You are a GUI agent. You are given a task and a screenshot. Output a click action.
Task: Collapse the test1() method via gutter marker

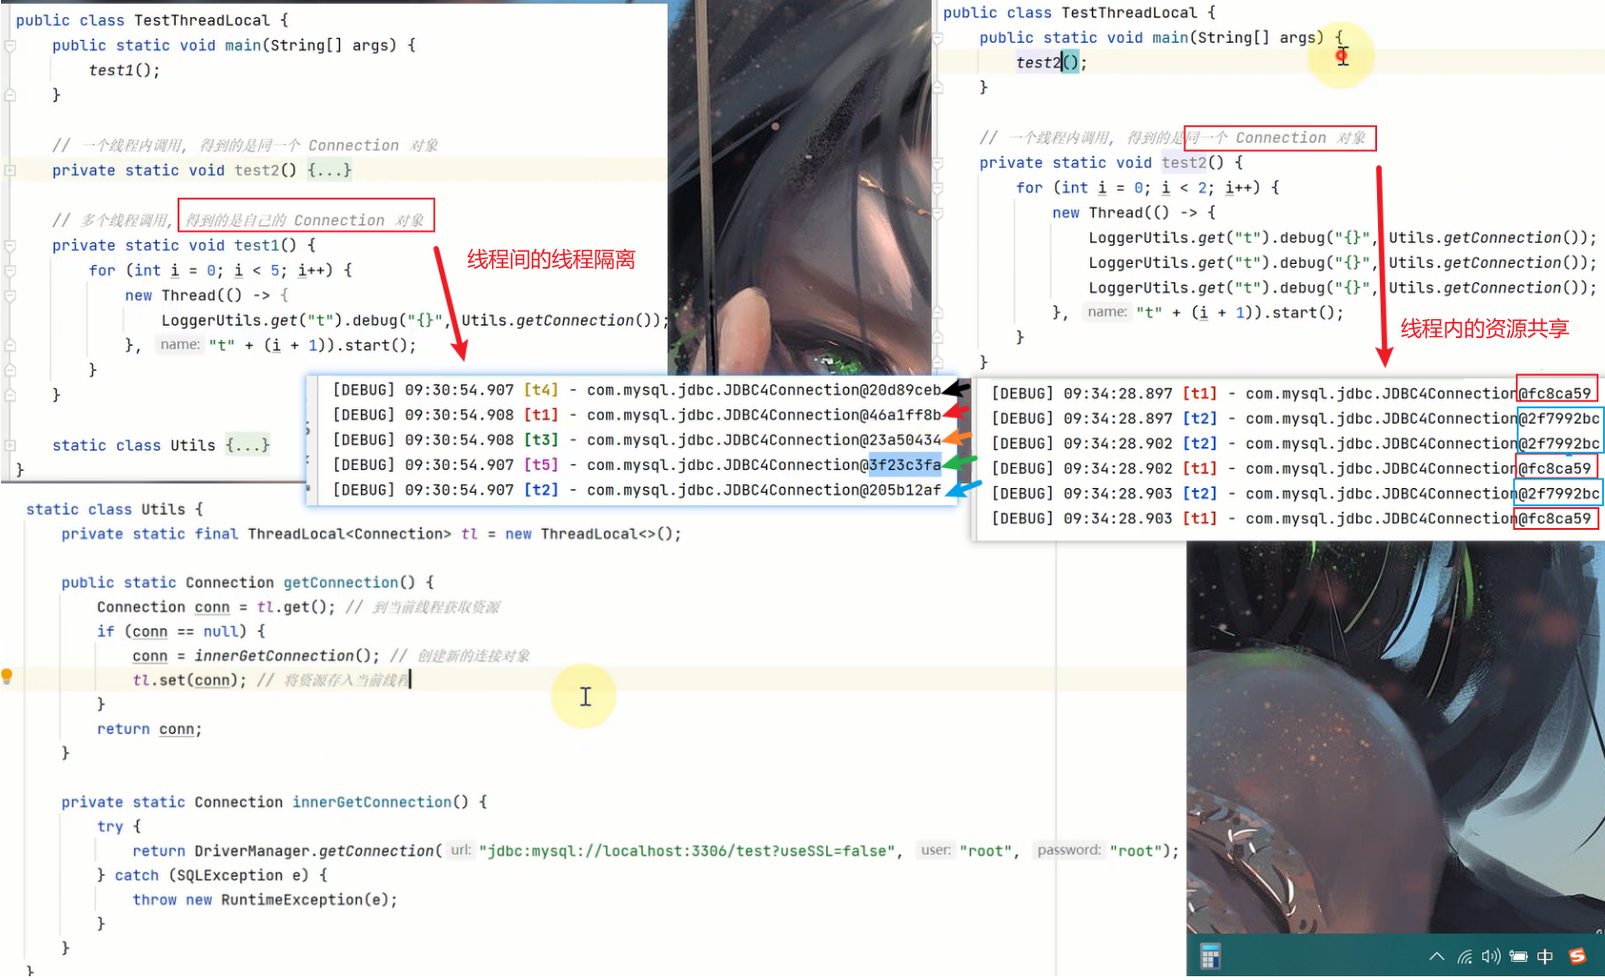pyautogui.click(x=9, y=246)
